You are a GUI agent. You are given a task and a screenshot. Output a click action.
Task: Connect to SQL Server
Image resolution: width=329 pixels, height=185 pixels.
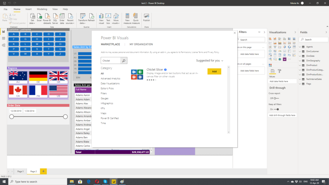(x=55, y=19)
